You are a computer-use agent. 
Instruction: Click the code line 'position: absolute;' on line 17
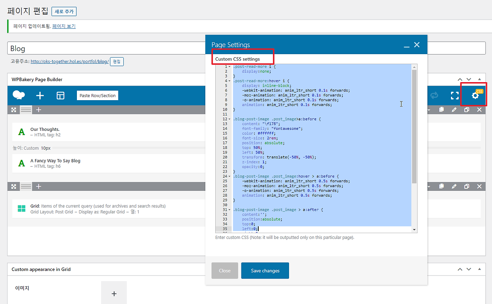click(263, 143)
